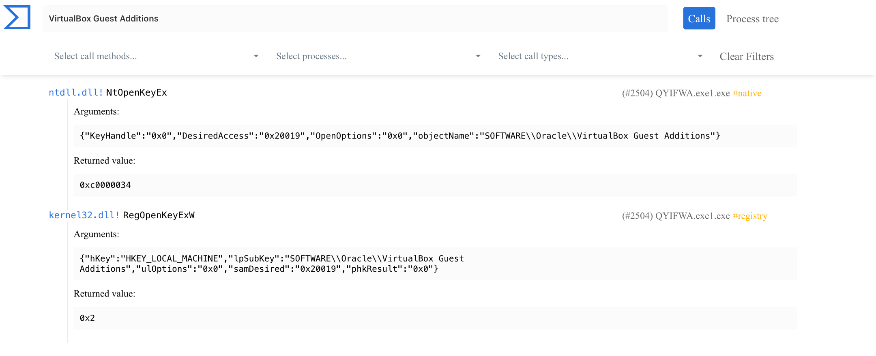Click the 0xc0000034 returned value box
The image size is (876, 356).
point(435,185)
